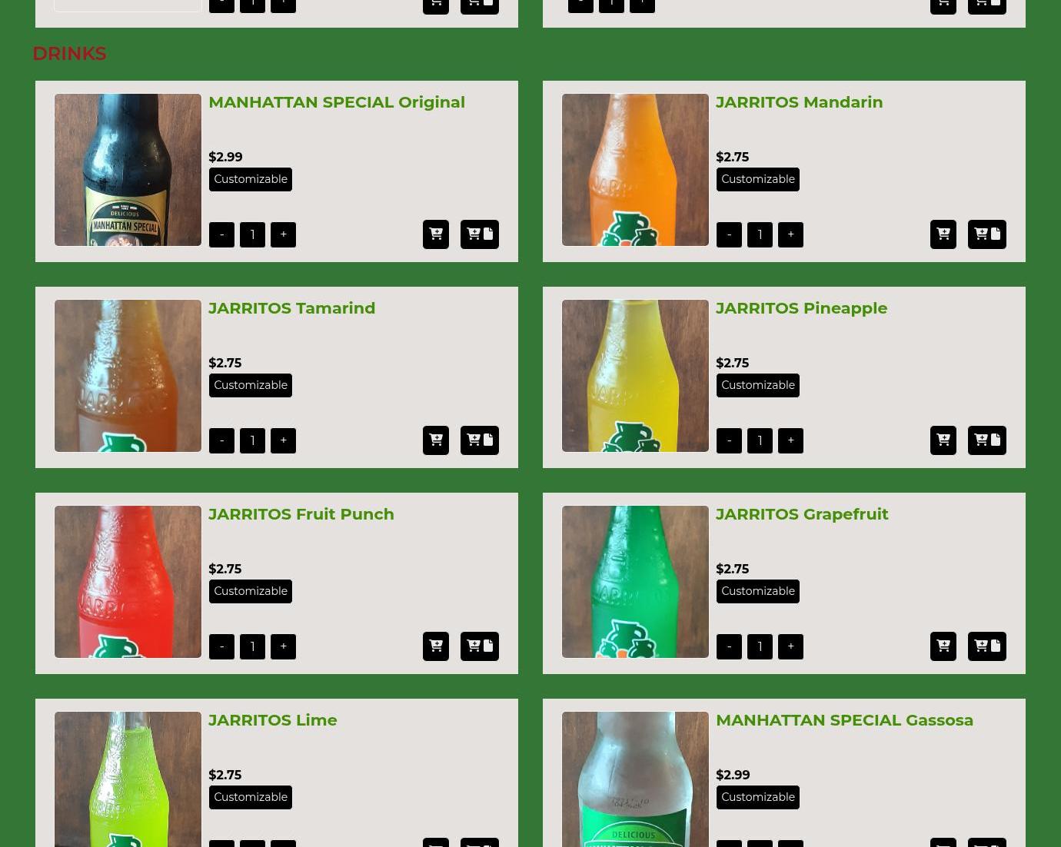The width and height of the screenshot is (1061, 847).
Task: Increase quantity for MANHATTAN SPECIAL Original
Action: point(283,234)
